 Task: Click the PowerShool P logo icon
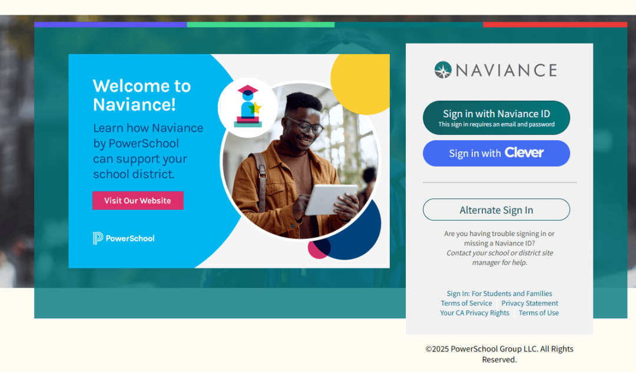(98, 238)
